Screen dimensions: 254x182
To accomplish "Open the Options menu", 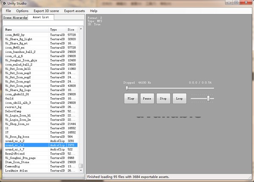I will [x=22, y=11].
